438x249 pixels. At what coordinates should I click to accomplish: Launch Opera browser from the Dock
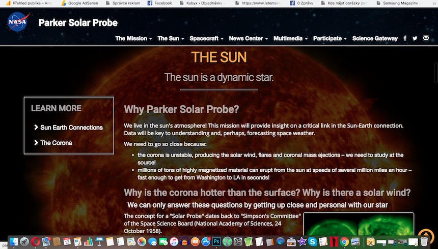[x=35, y=241]
